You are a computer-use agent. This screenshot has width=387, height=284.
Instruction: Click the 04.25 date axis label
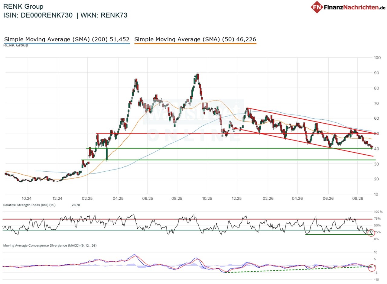(x=118, y=198)
